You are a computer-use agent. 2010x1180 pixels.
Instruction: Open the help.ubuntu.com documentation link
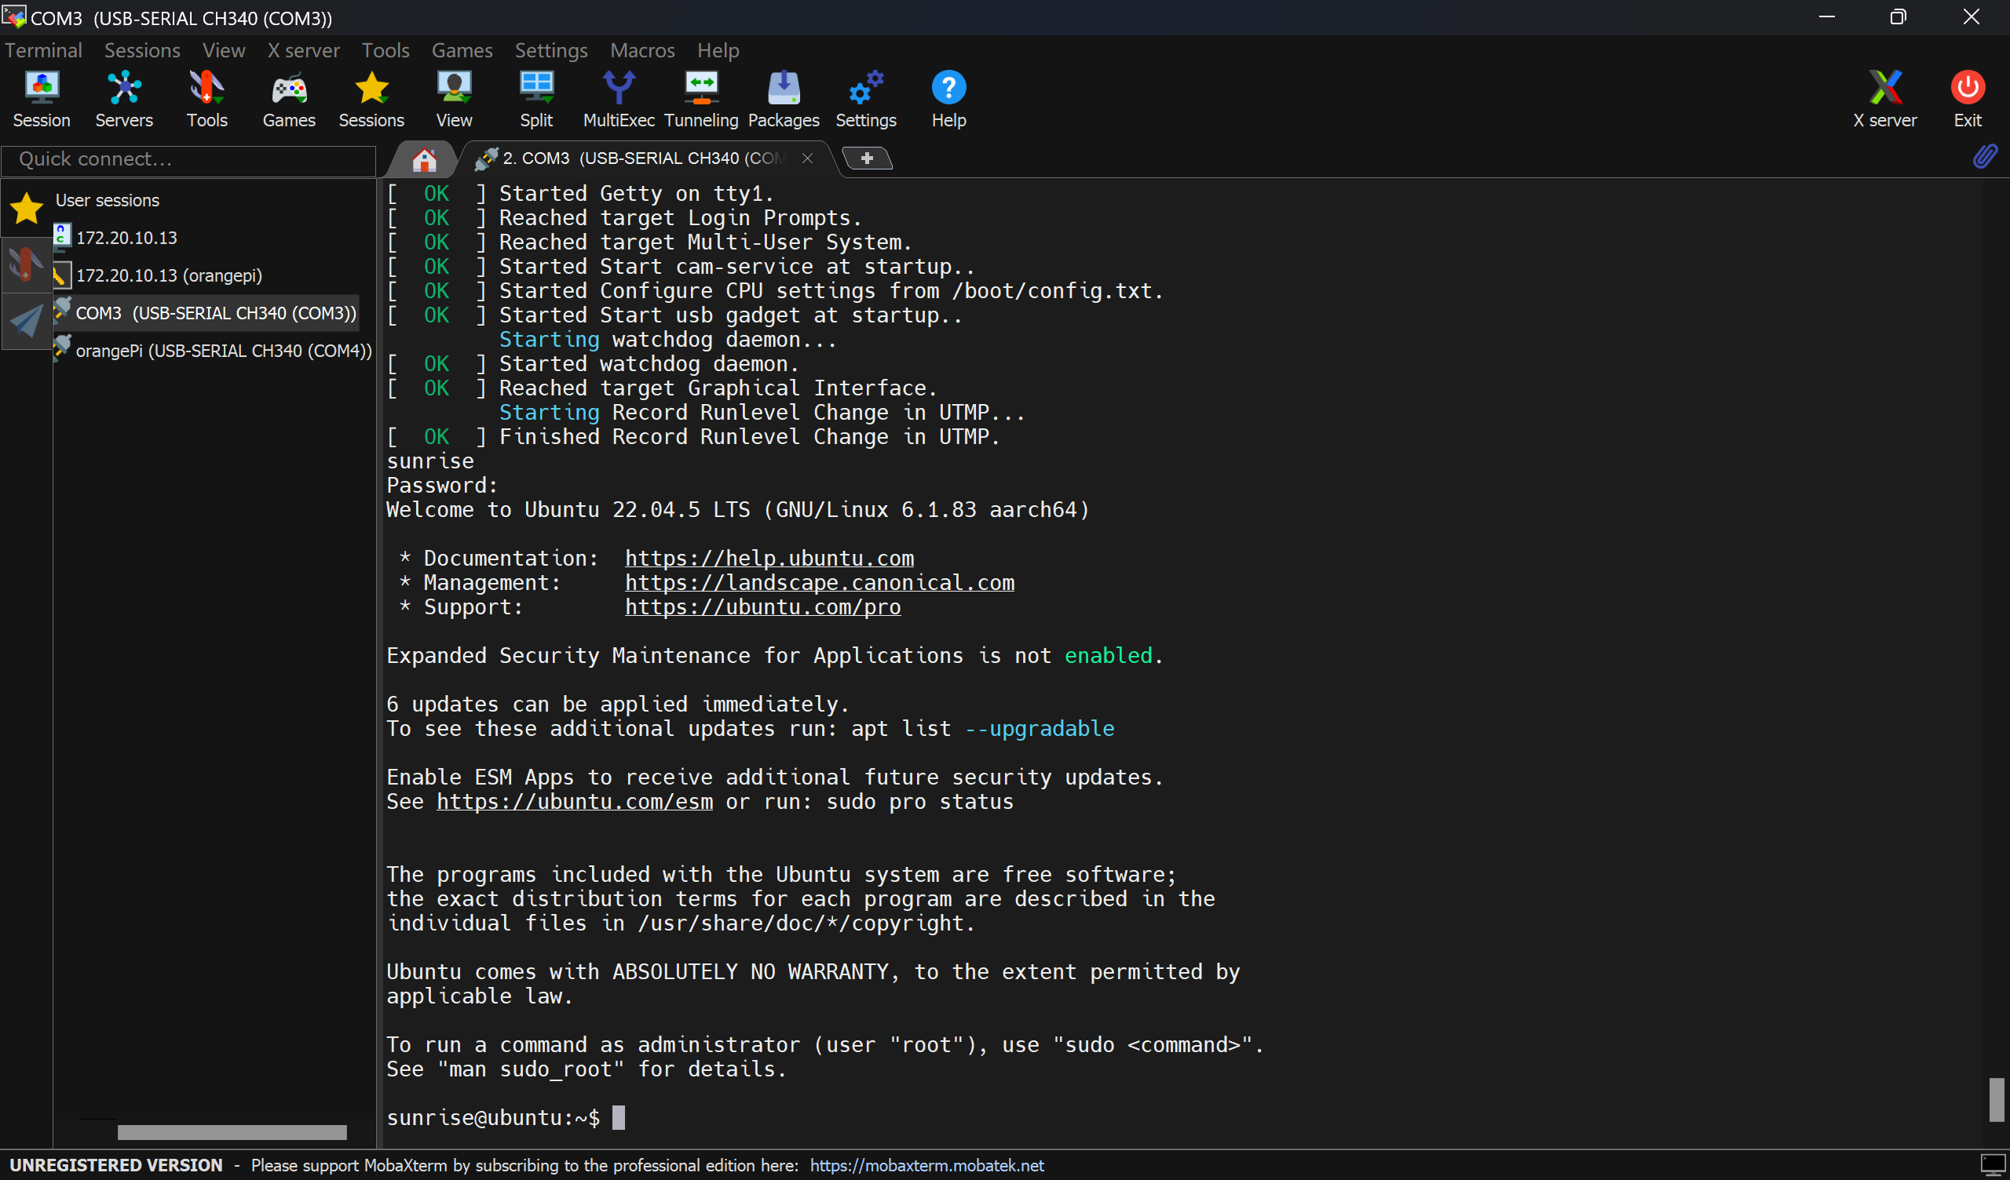coord(769,558)
